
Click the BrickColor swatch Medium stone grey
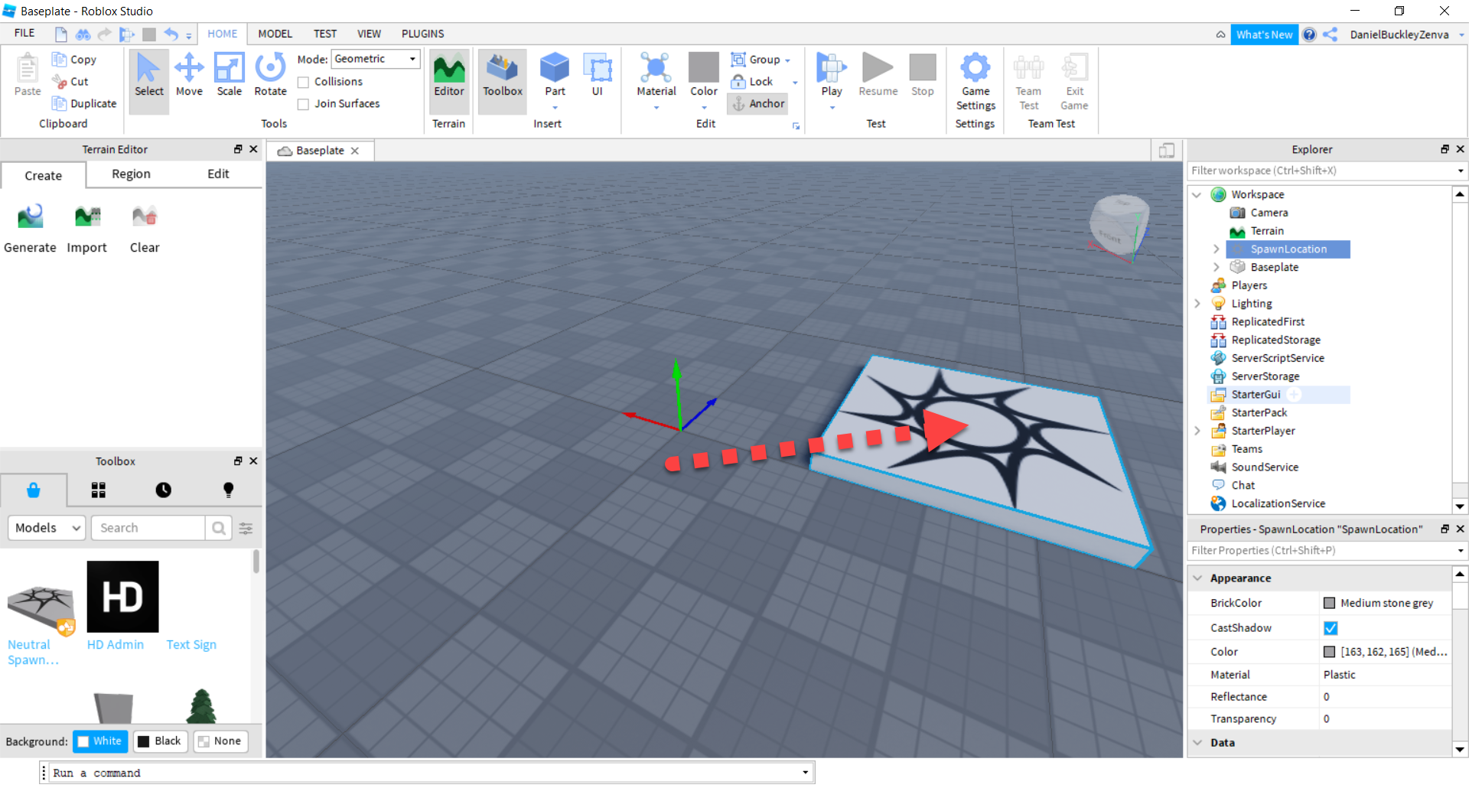pyautogui.click(x=1329, y=603)
